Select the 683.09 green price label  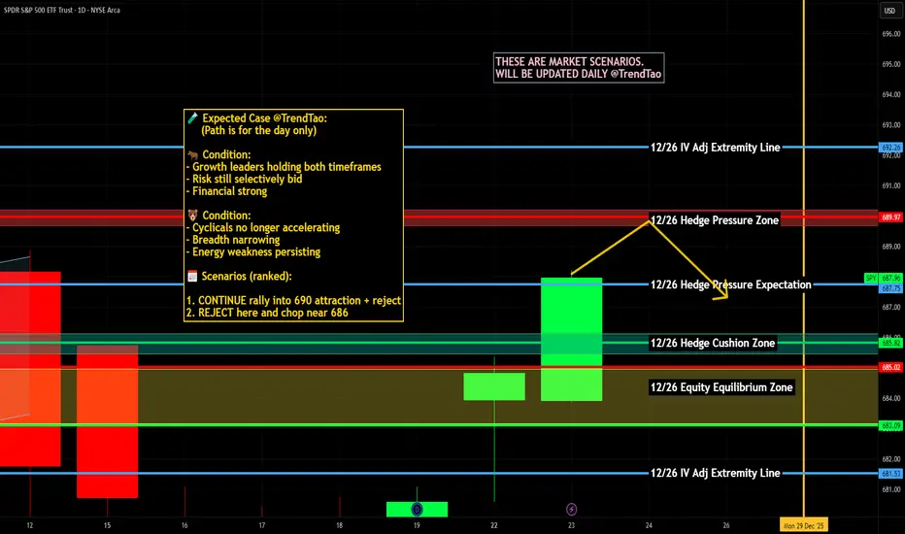[x=890, y=425]
